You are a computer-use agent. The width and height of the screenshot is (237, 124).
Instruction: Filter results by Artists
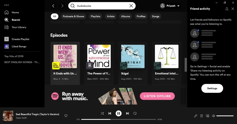click(x=111, y=16)
